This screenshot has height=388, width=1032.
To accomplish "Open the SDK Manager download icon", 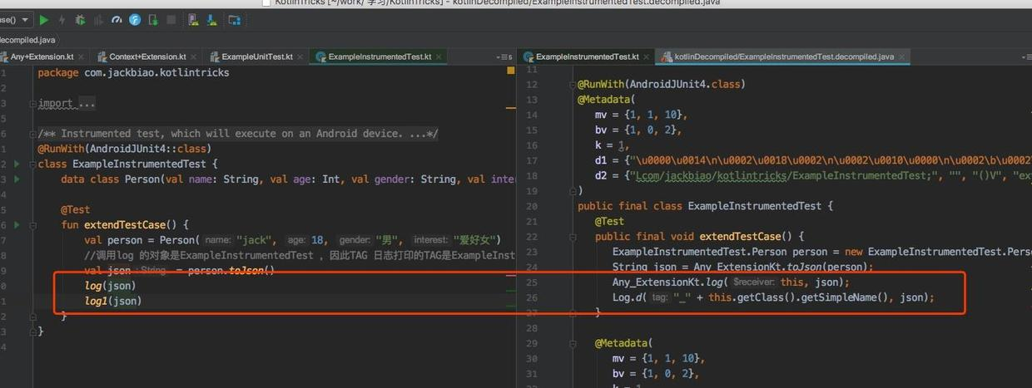I will (x=211, y=20).
